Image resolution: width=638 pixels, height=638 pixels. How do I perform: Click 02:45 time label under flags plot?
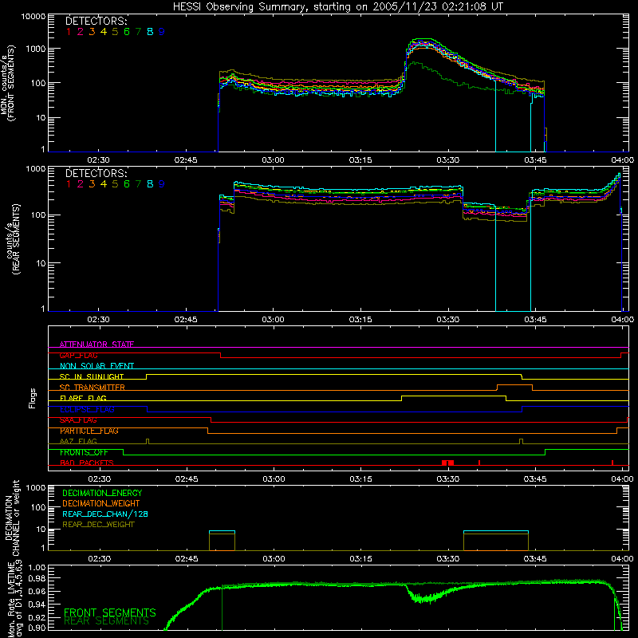[187, 479]
